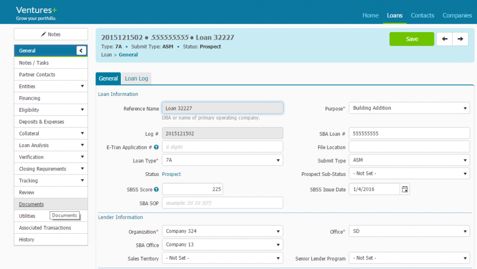The height and width of the screenshot is (269, 477).
Task: Click the E-Tran Application # help icon
Action: [157, 147]
